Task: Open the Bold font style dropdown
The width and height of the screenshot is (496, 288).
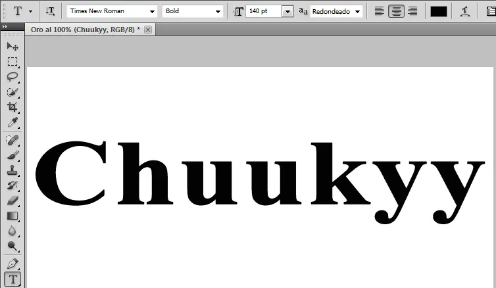Action: point(192,11)
